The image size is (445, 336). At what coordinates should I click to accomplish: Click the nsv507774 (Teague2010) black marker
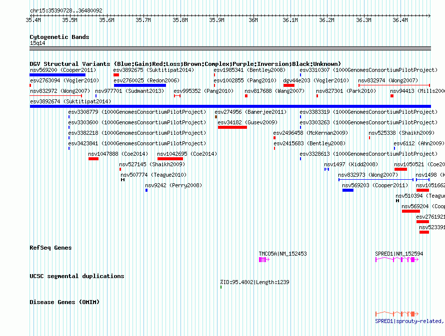pos(122,180)
